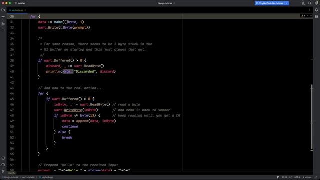Screen dimensions: 320x180
Task: Open Search Everywhere magnifier icon
Action: (310, 3)
